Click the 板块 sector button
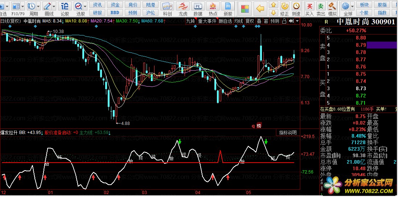The image size is (399, 197). pos(365,5)
